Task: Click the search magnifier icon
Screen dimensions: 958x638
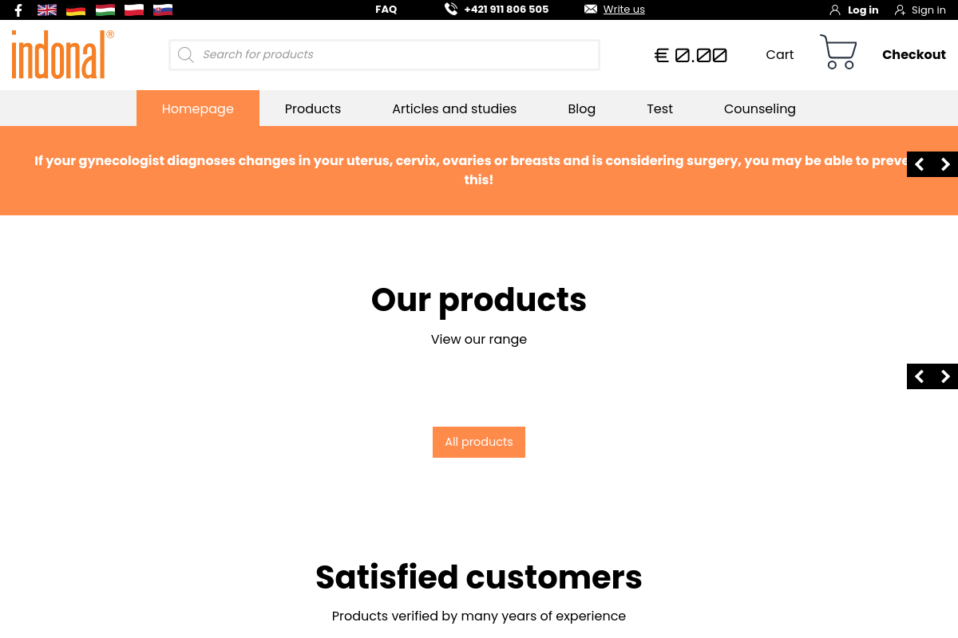Action: point(186,55)
